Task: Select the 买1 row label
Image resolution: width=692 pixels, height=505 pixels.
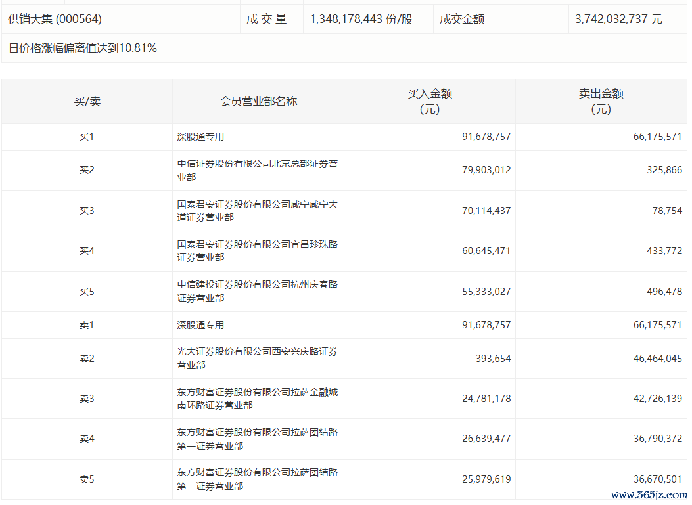Action: click(x=87, y=137)
